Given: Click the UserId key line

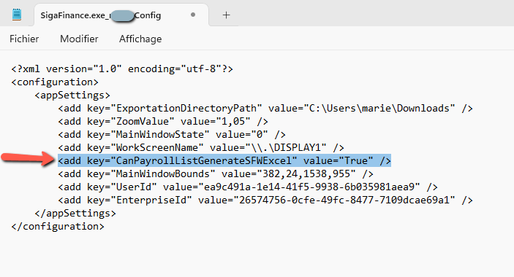Looking at the screenshot, I should (x=248, y=187).
